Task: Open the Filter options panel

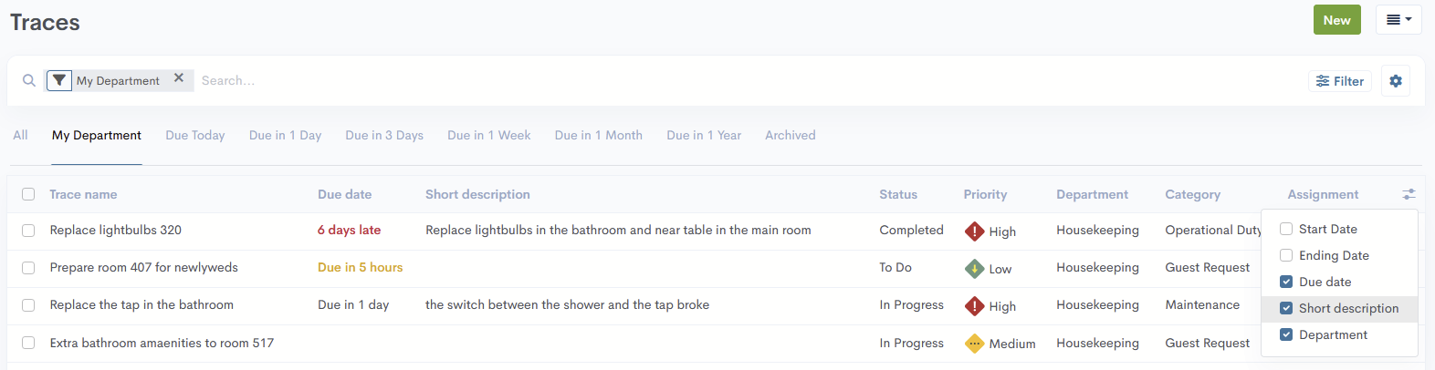Action: pos(1340,81)
